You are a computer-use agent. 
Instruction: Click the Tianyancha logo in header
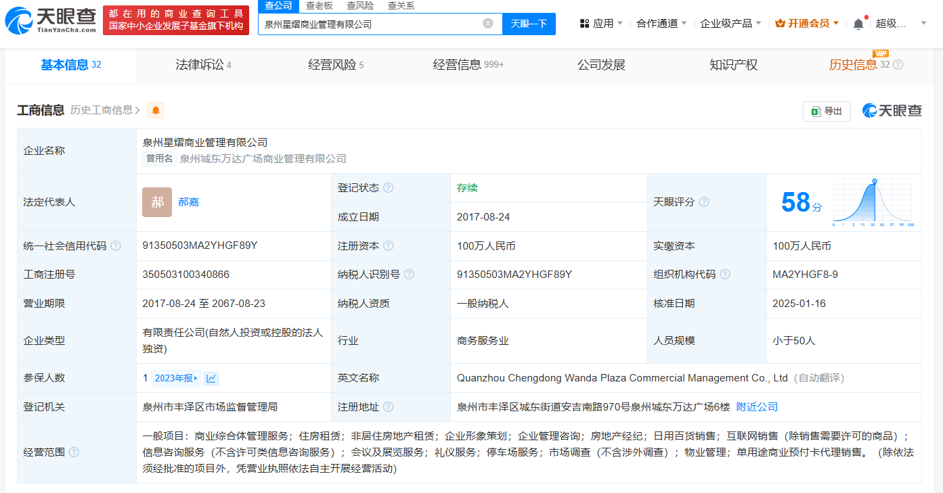click(50, 20)
